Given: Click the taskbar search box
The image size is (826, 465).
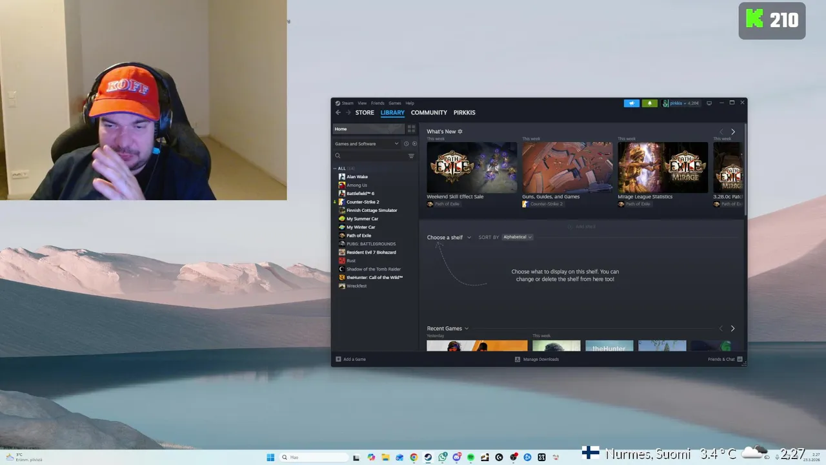Looking at the screenshot, I should pos(314,457).
